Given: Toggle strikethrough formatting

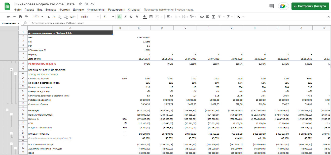Looking at the screenshot, I should (x=131, y=17).
